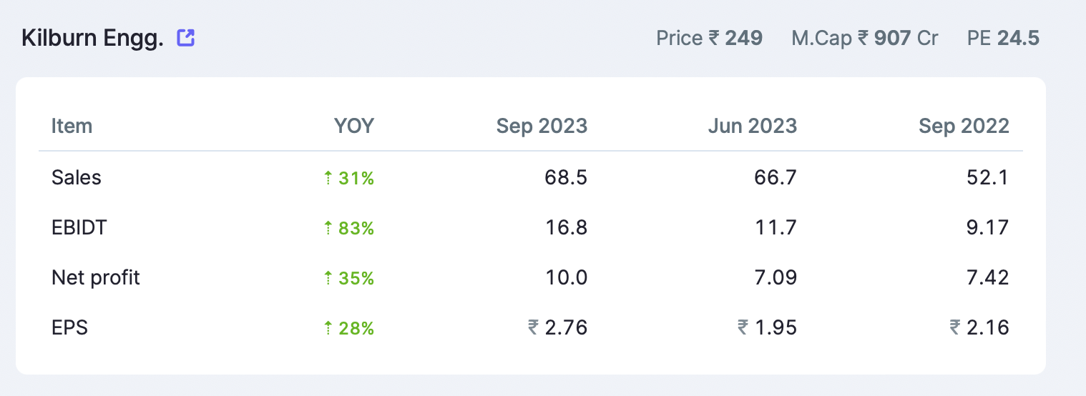1086x396 pixels.
Task: Click the M.Cap ₹ 907 Cr value
Action: [x=864, y=38]
